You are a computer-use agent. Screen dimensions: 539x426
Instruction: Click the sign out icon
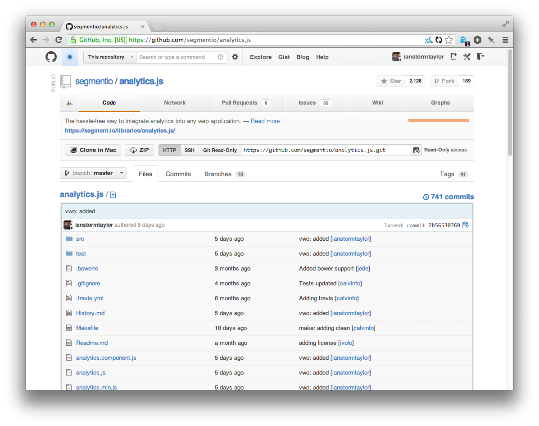(480, 56)
